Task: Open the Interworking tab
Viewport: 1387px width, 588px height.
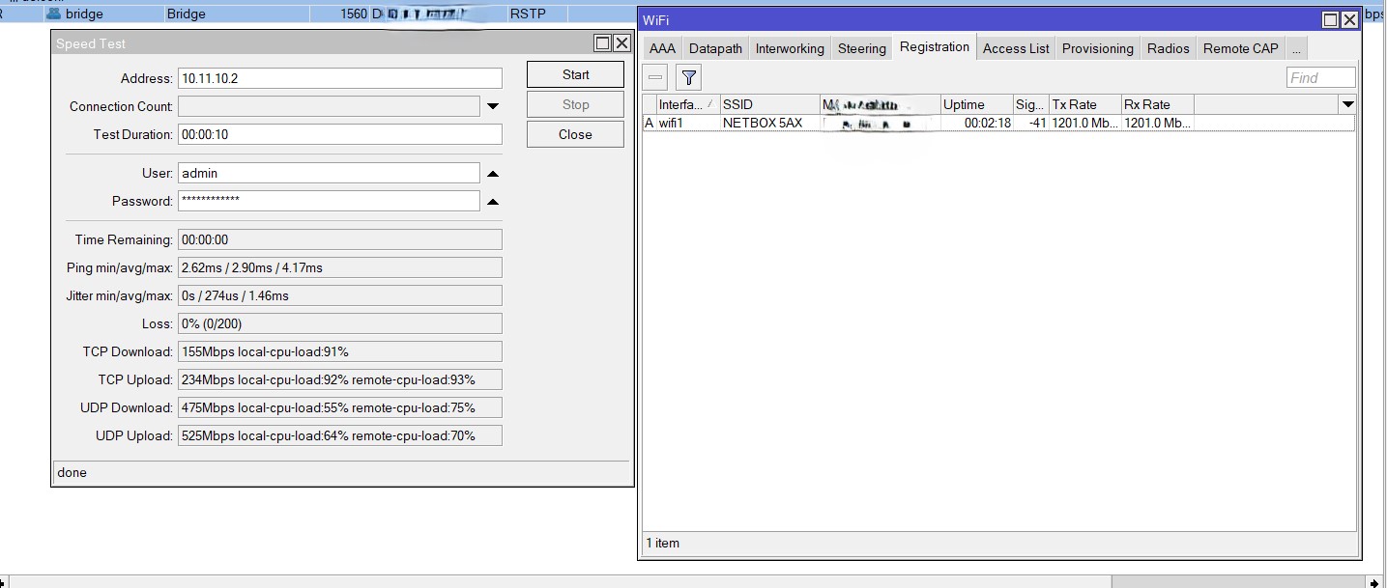Action: pyautogui.click(x=790, y=48)
